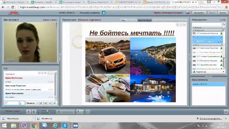Open the dropdown arrow beside the bottom-bar mode icon
229x129 pixels.
pyautogui.click(x=82, y=112)
